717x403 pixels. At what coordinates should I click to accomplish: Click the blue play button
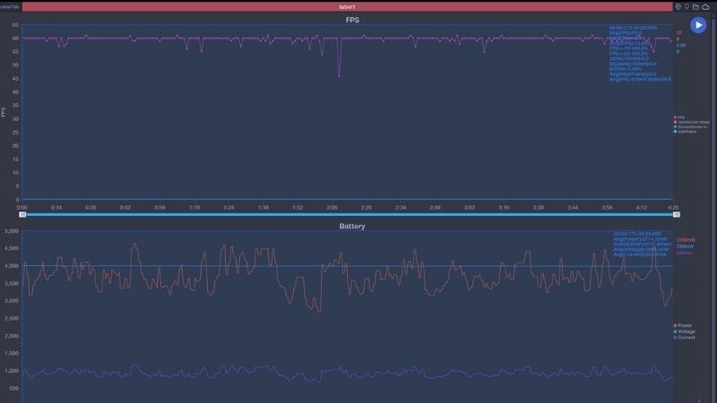click(x=697, y=25)
